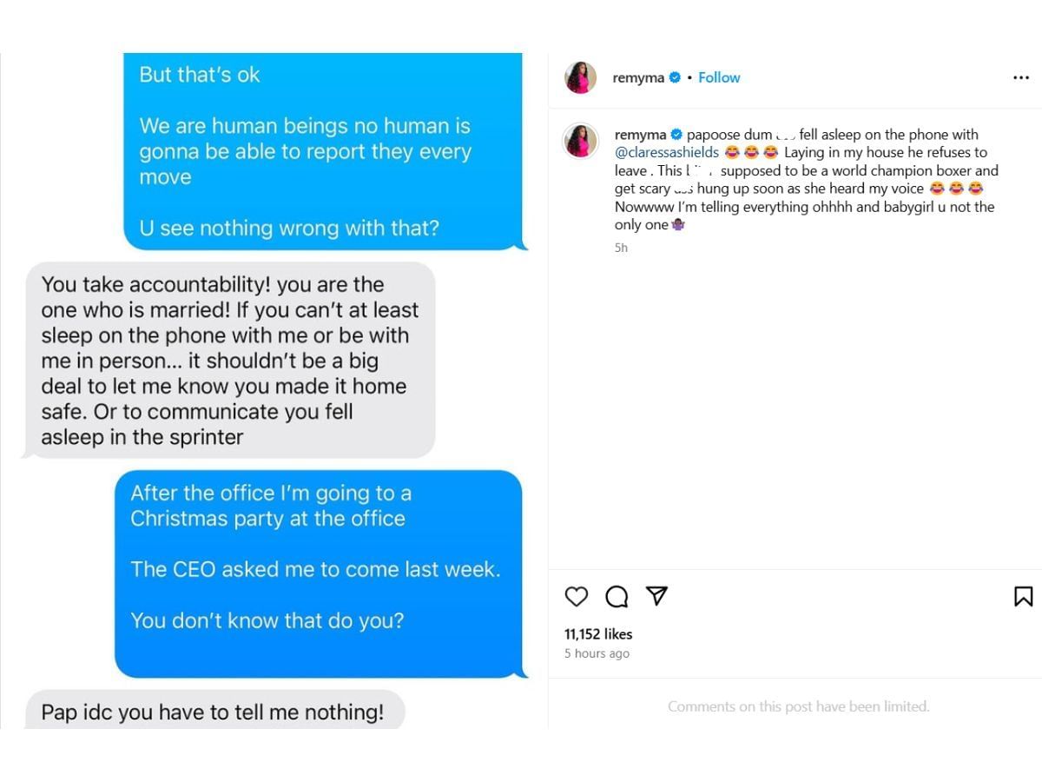The height and width of the screenshot is (782, 1042).
Task: View the 11,152 likes list
Action: [x=598, y=634]
